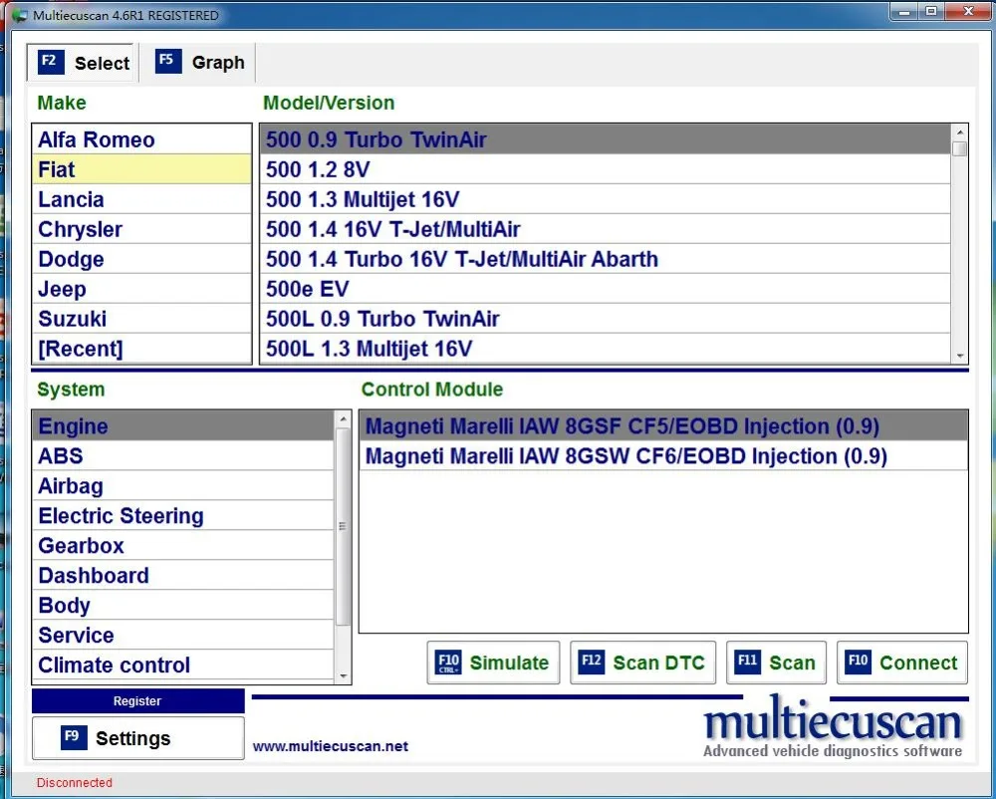Screen dimensions: 996x799
Task: Select Body in the System list
Action: [x=183, y=606]
